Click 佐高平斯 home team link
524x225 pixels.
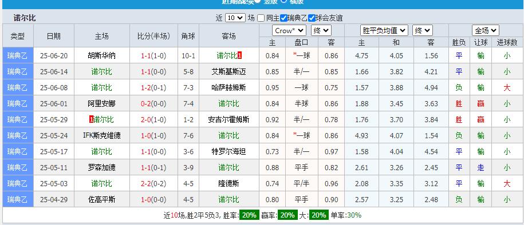[101, 200]
